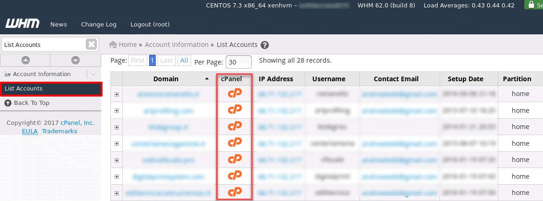The height and width of the screenshot is (201, 543).
Task: Open the News menu item
Action: (x=59, y=25)
